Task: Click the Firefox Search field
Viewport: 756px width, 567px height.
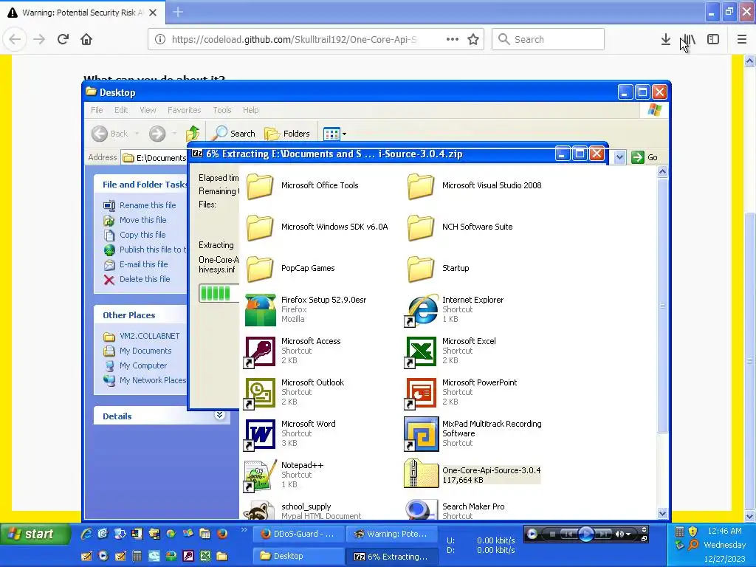Action: tap(549, 40)
